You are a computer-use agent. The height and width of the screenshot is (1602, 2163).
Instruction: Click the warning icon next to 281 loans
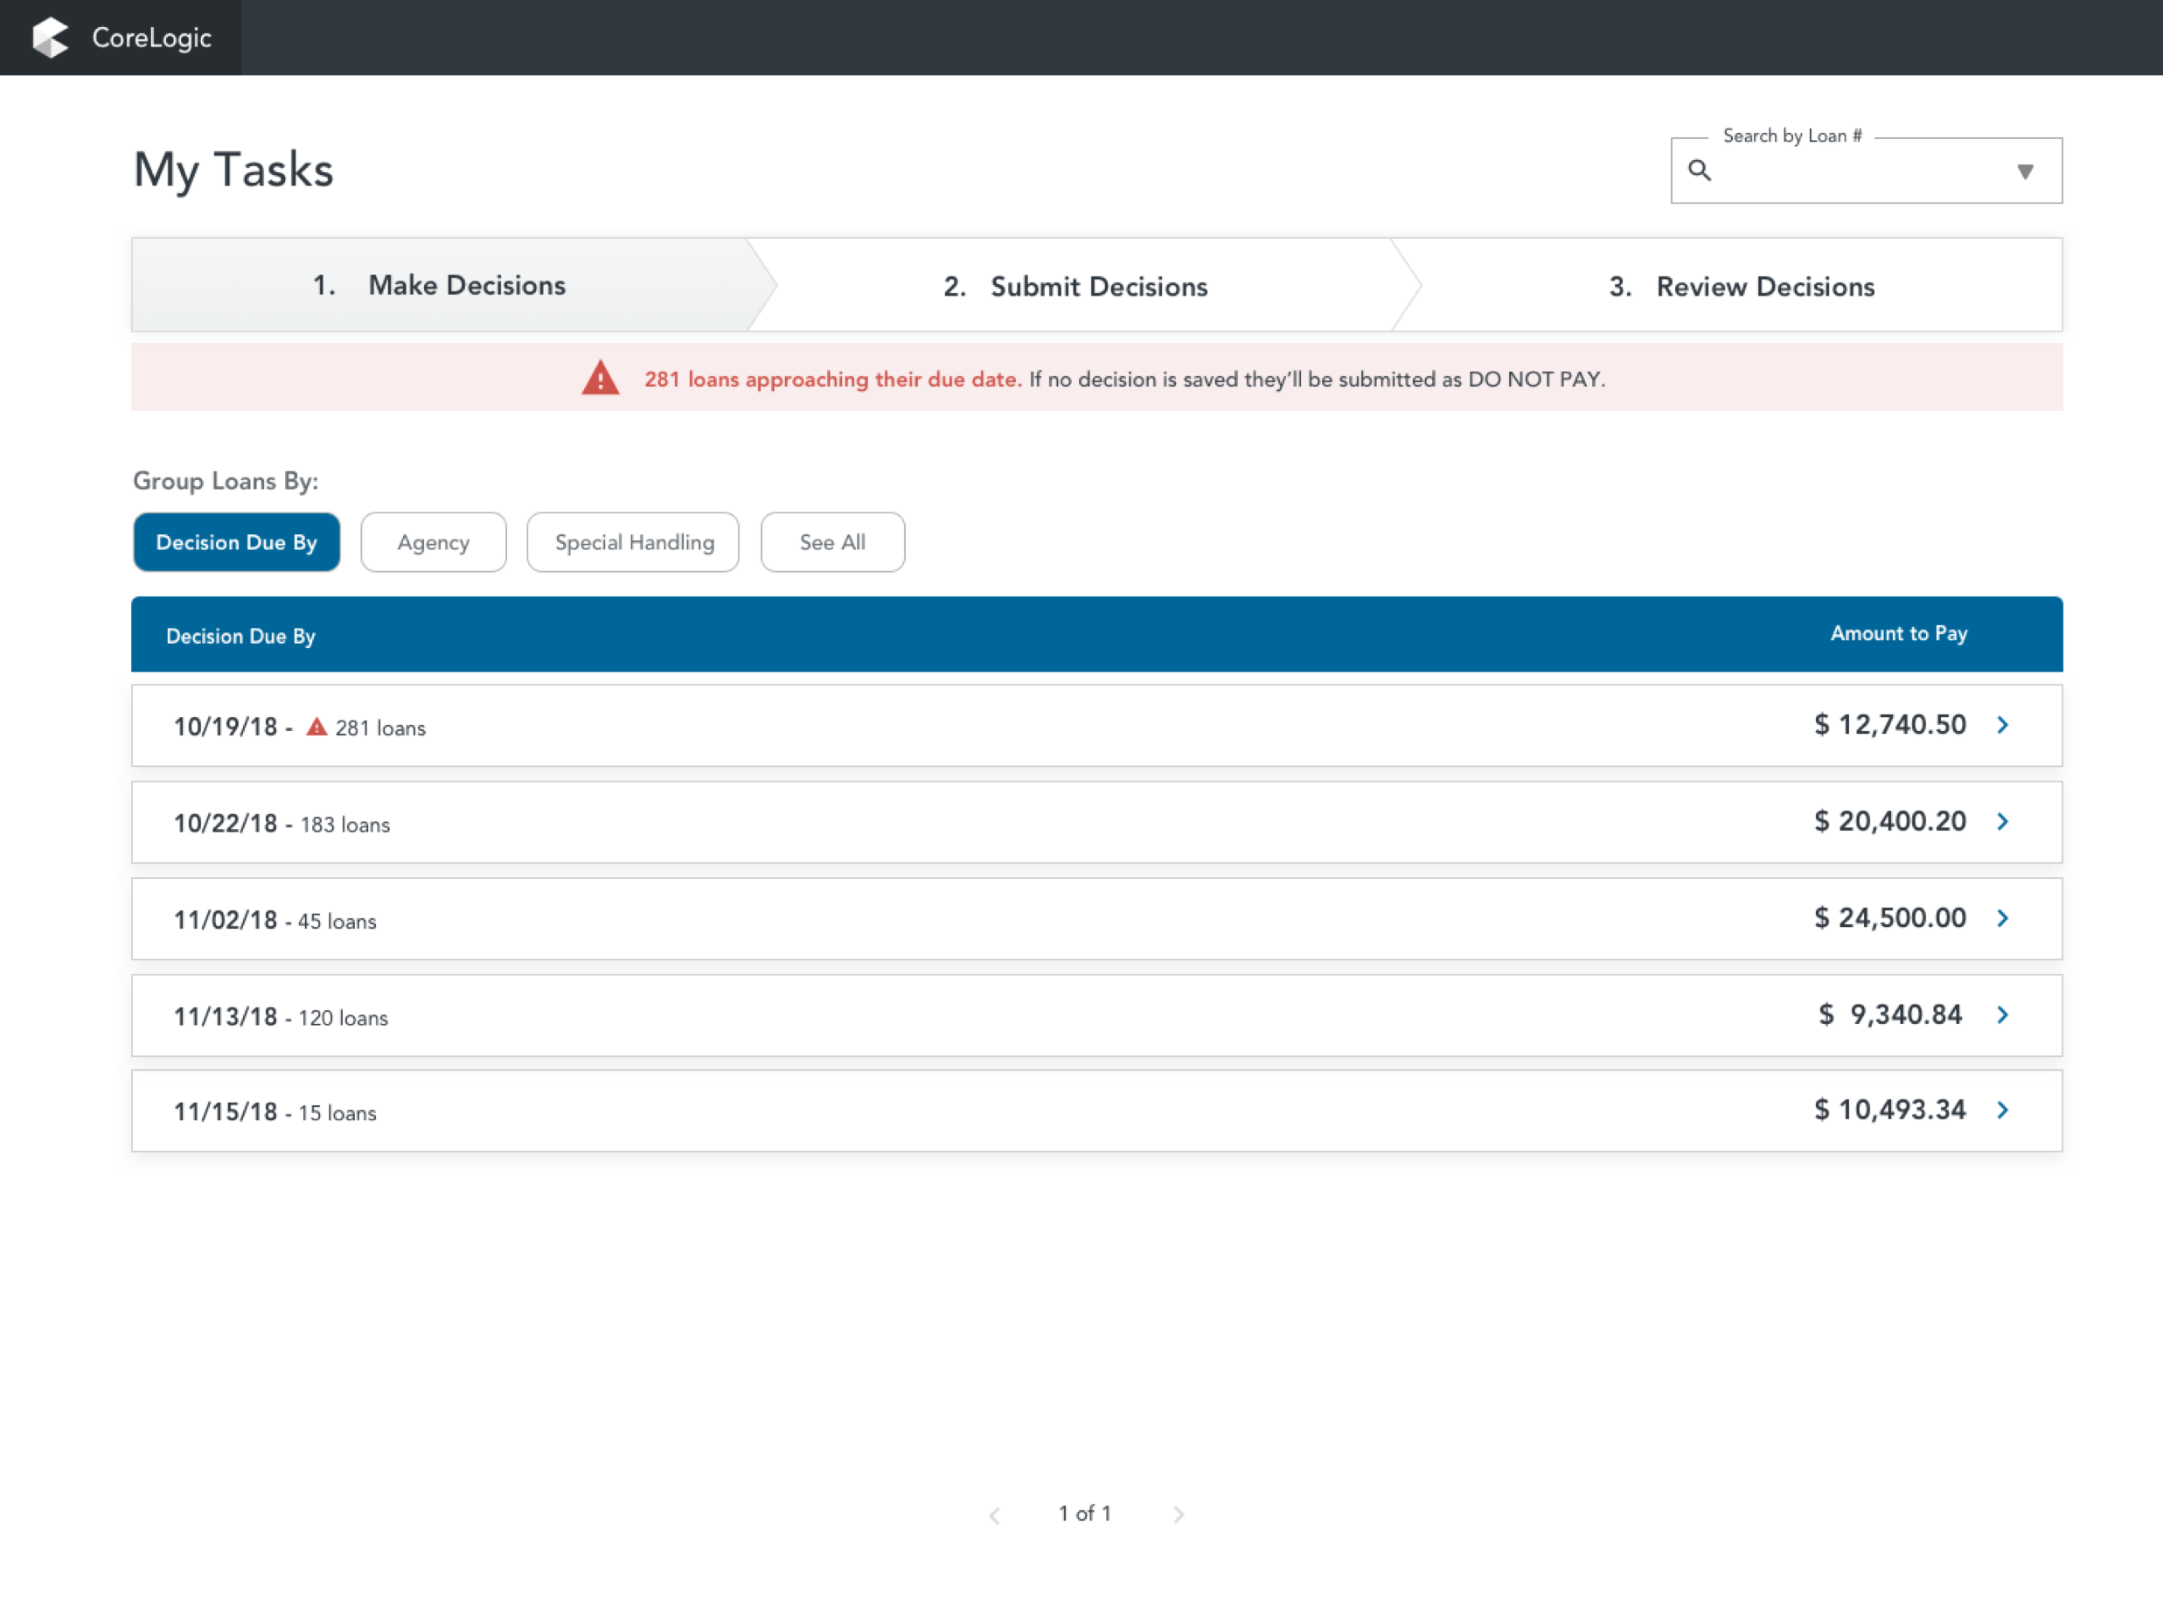coord(316,727)
